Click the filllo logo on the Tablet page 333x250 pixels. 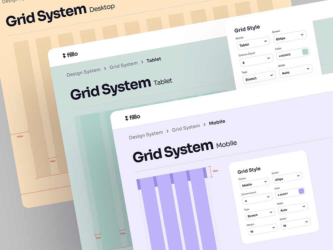click(70, 54)
